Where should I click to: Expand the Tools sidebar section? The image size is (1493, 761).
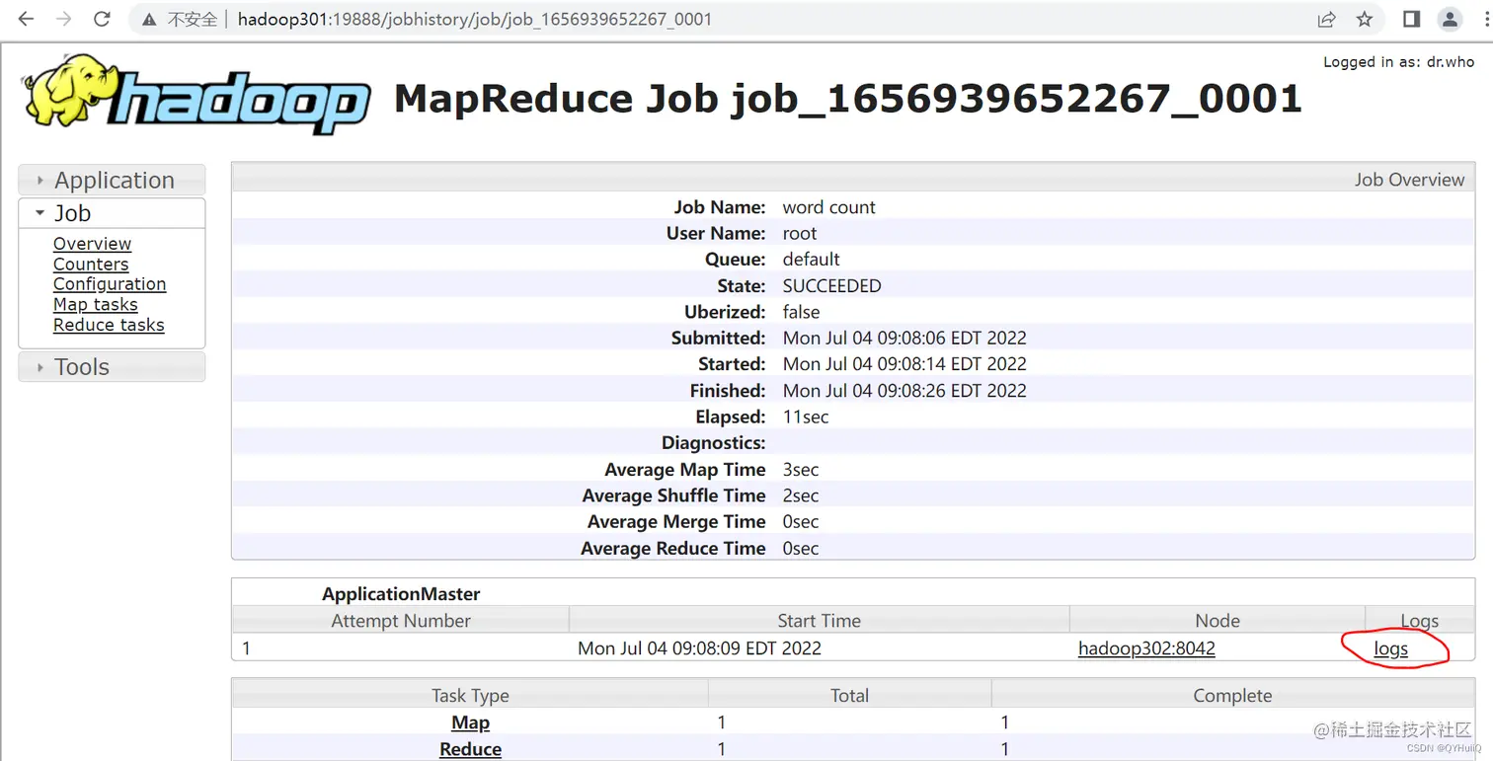(x=112, y=367)
